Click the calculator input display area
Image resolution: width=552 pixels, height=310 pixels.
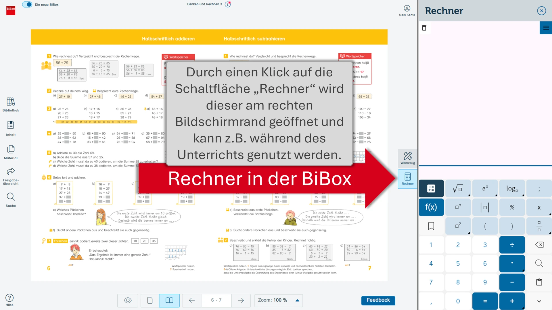coord(486,172)
